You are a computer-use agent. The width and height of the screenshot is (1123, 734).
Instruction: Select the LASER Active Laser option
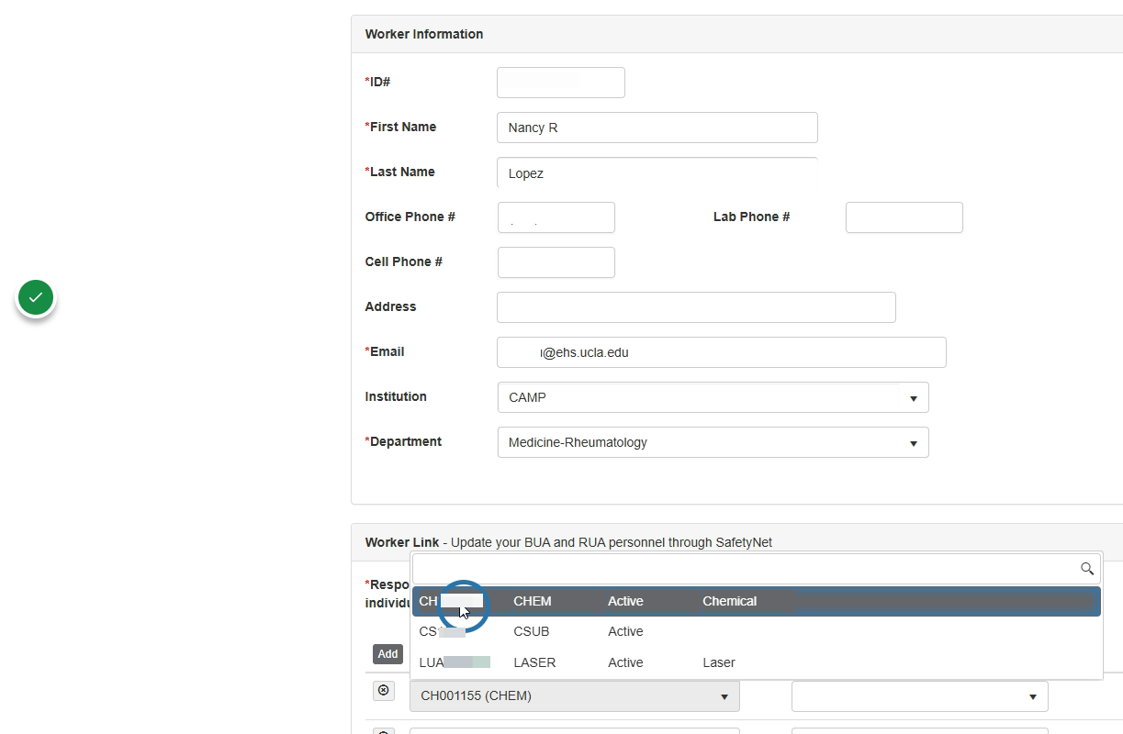[x=757, y=662]
